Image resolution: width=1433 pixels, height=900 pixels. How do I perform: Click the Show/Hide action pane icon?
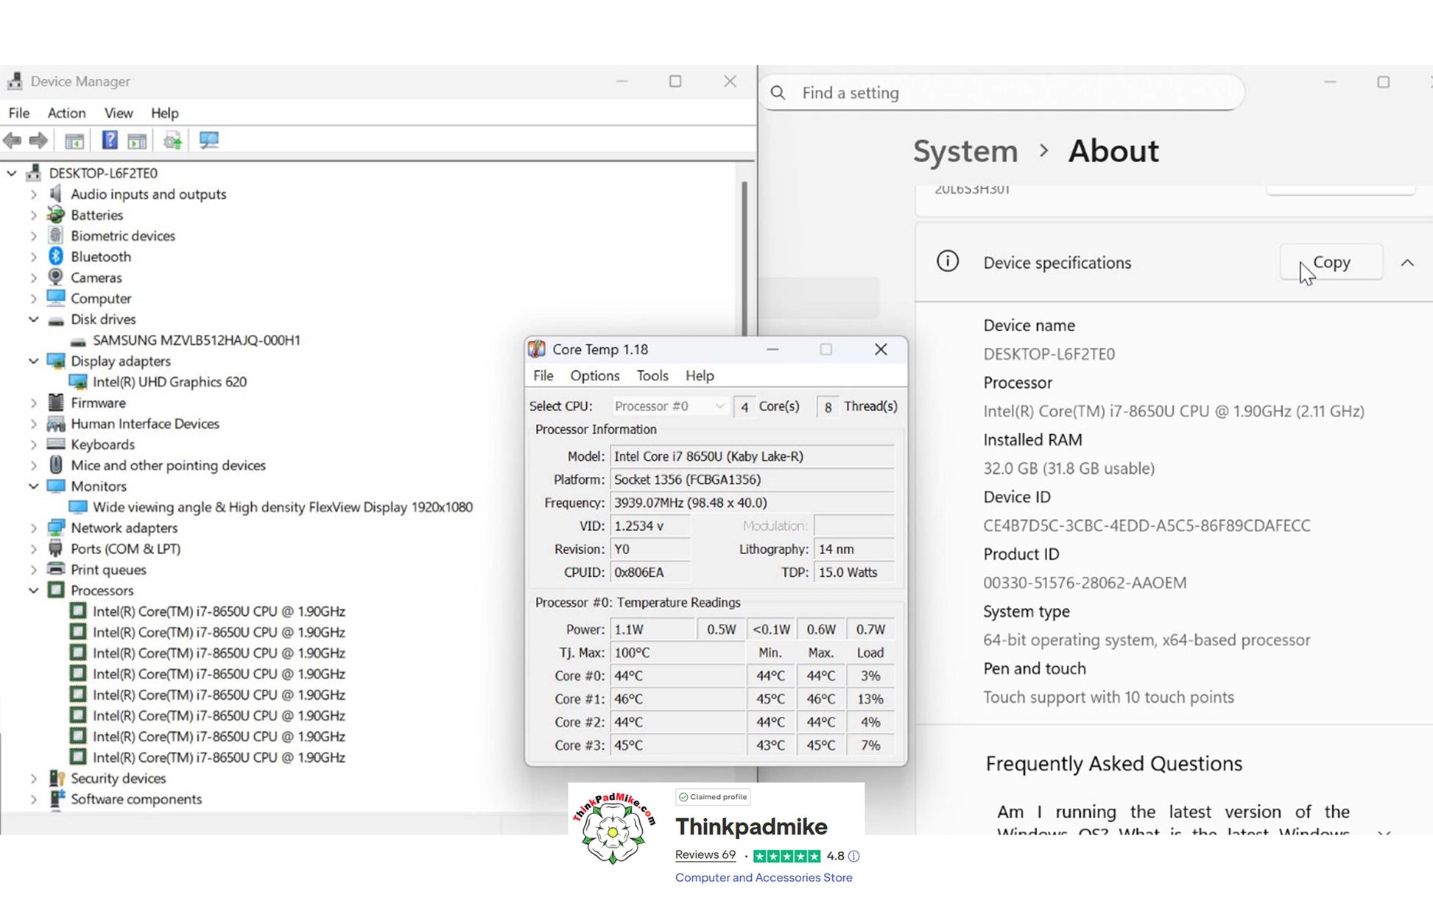tap(137, 140)
